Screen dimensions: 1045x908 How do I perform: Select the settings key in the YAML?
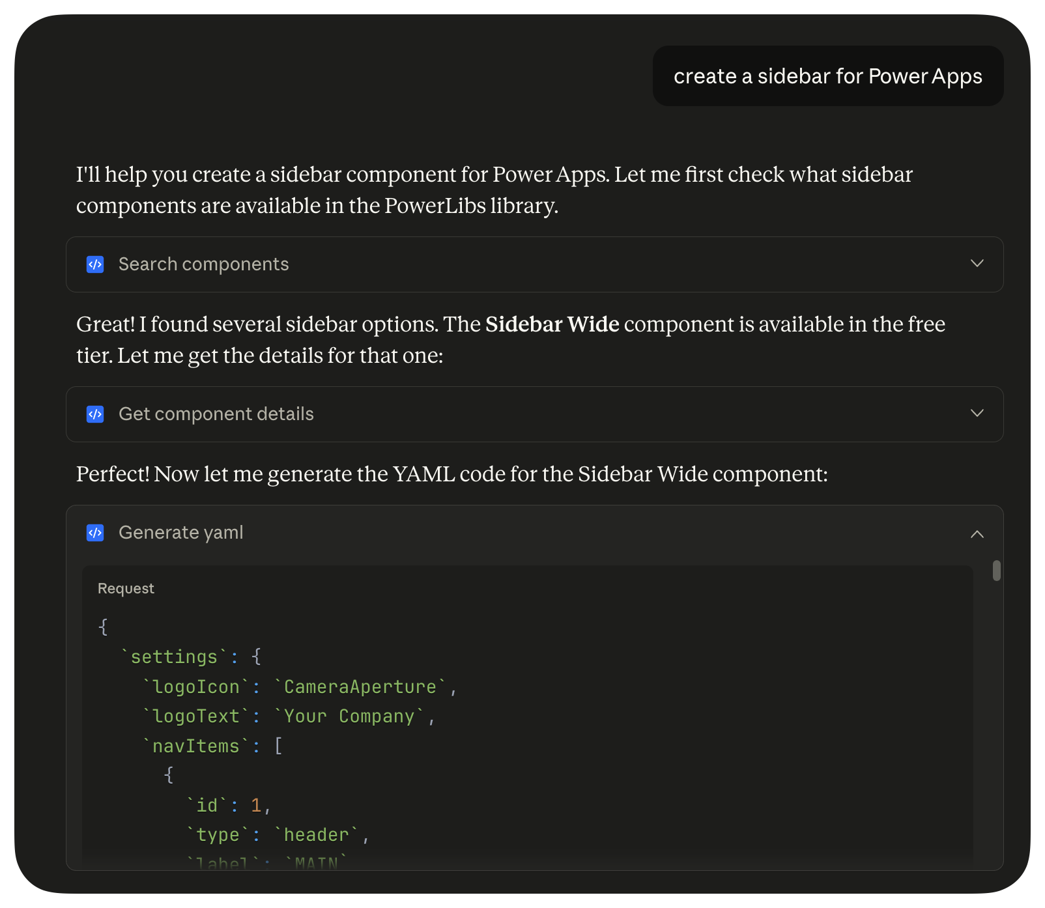[174, 657]
